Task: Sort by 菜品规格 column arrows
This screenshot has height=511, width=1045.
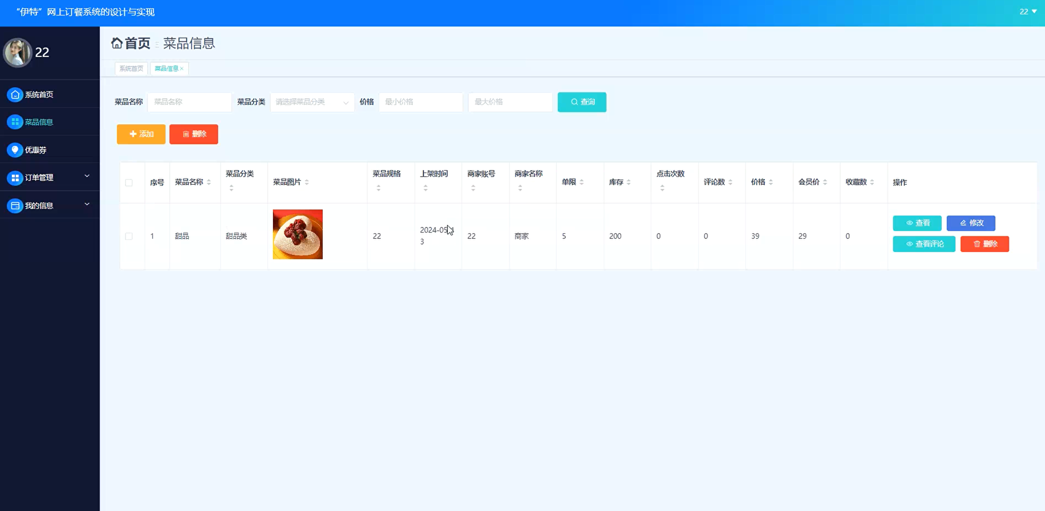Action: (x=378, y=189)
